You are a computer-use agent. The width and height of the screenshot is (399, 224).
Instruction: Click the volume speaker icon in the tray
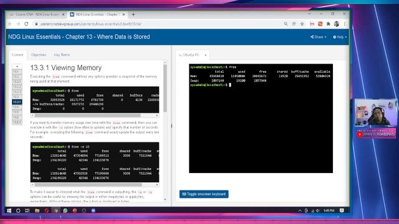[x=317, y=210]
